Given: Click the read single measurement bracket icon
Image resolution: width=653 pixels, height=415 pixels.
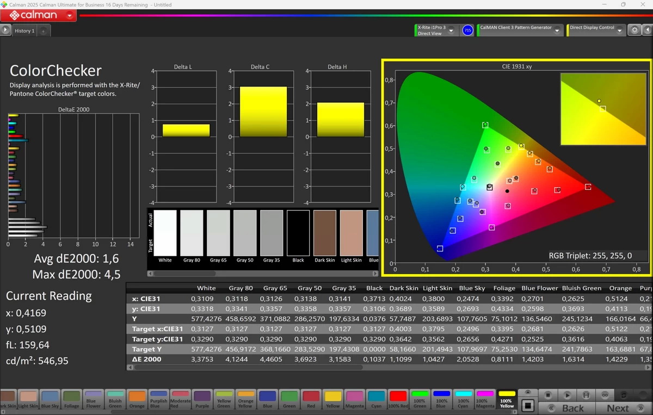Looking at the screenshot, I should click(x=586, y=395).
